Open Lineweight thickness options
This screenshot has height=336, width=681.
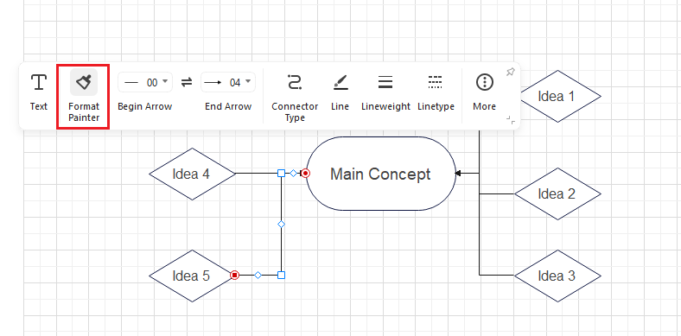click(385, 82)
